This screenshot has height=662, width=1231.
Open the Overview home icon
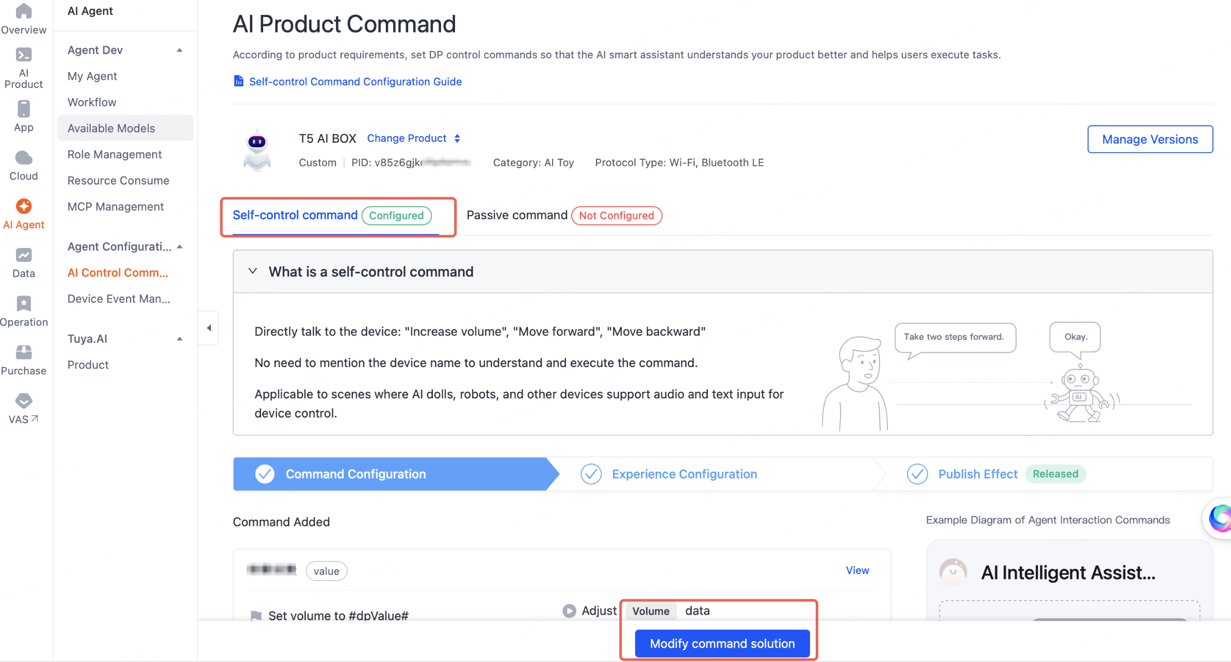point(24,11)
